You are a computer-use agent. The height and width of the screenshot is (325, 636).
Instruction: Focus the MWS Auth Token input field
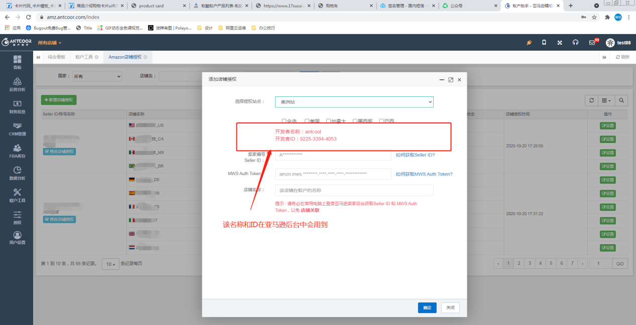click(x=333, y=174)
